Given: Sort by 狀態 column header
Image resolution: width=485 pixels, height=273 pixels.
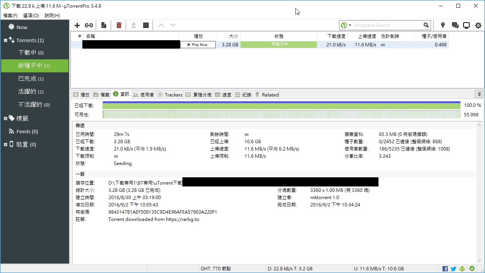Looking at the screenshot, I should click(x=279, y=36).
